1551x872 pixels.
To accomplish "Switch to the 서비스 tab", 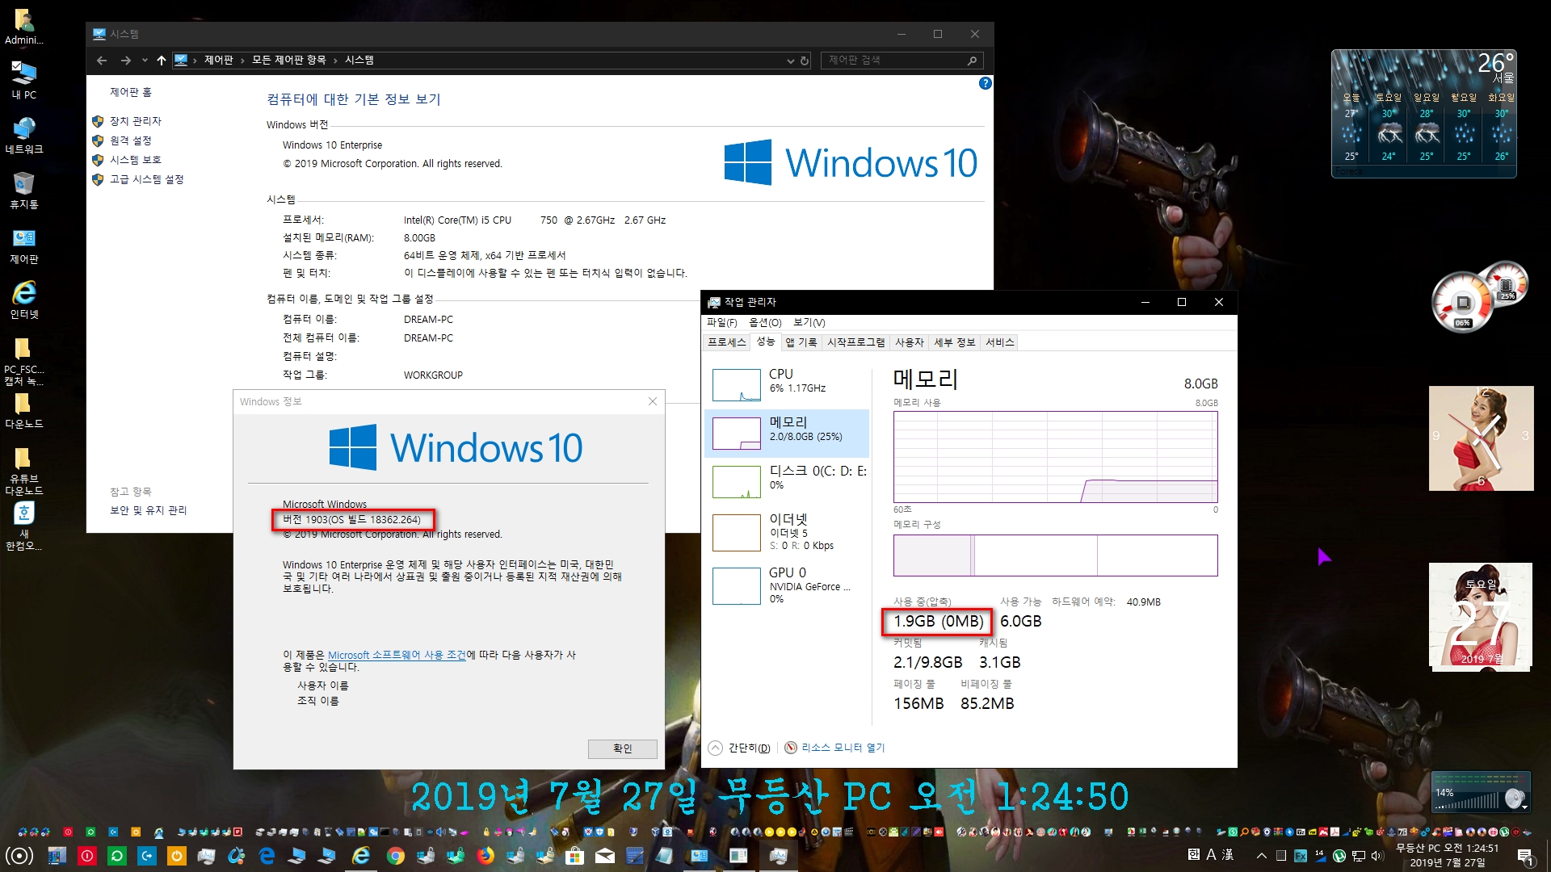I will (x=999, y=342).
